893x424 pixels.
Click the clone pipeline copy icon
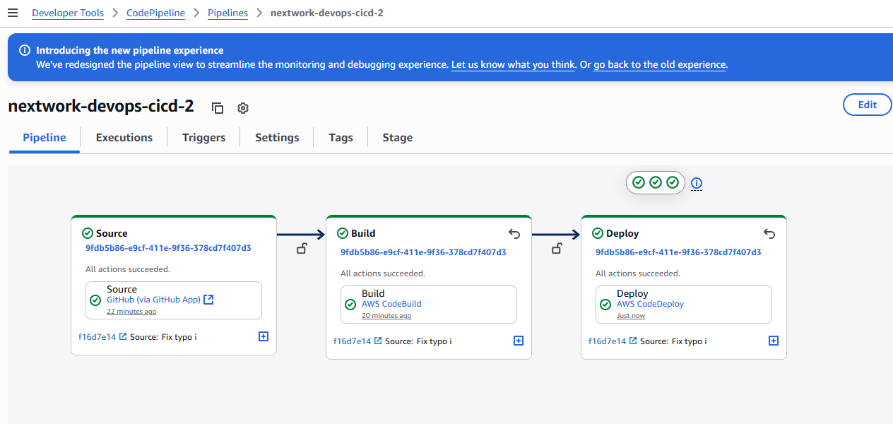click(218, 108)
